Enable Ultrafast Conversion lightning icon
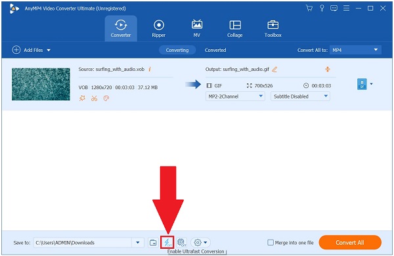The height and width of the screenshot is (256, 394). 167,242
